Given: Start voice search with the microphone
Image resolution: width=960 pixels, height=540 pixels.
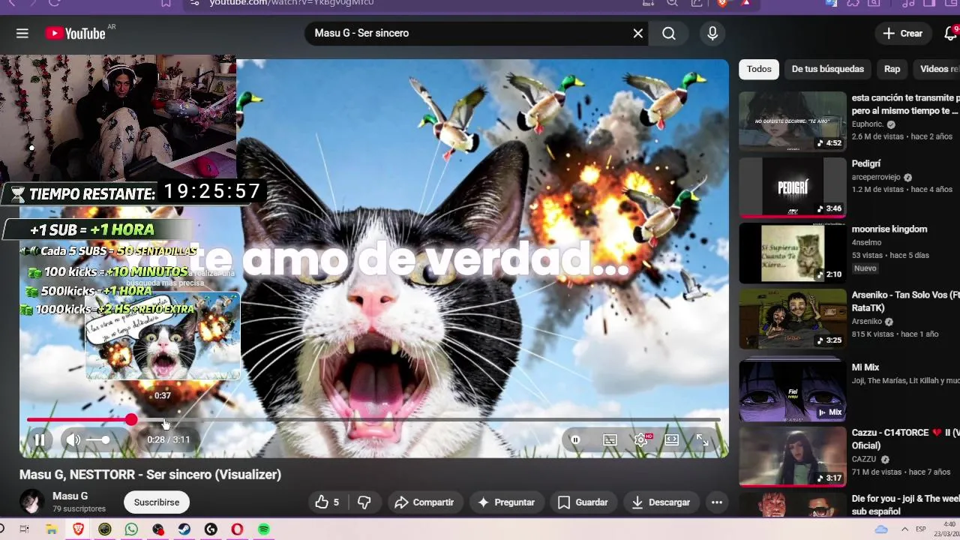Looking at the screenshot, I should point(712,33).
